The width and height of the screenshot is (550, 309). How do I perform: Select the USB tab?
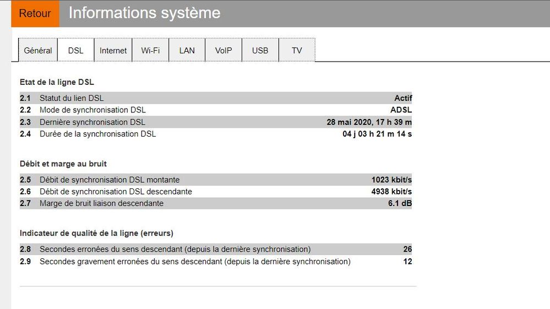pos(260,50)
